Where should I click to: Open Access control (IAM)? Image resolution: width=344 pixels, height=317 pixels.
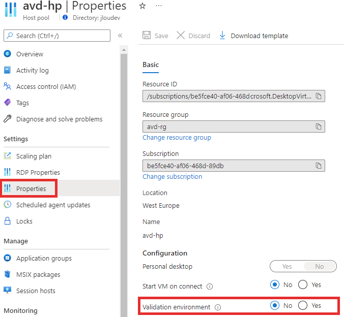46,86
